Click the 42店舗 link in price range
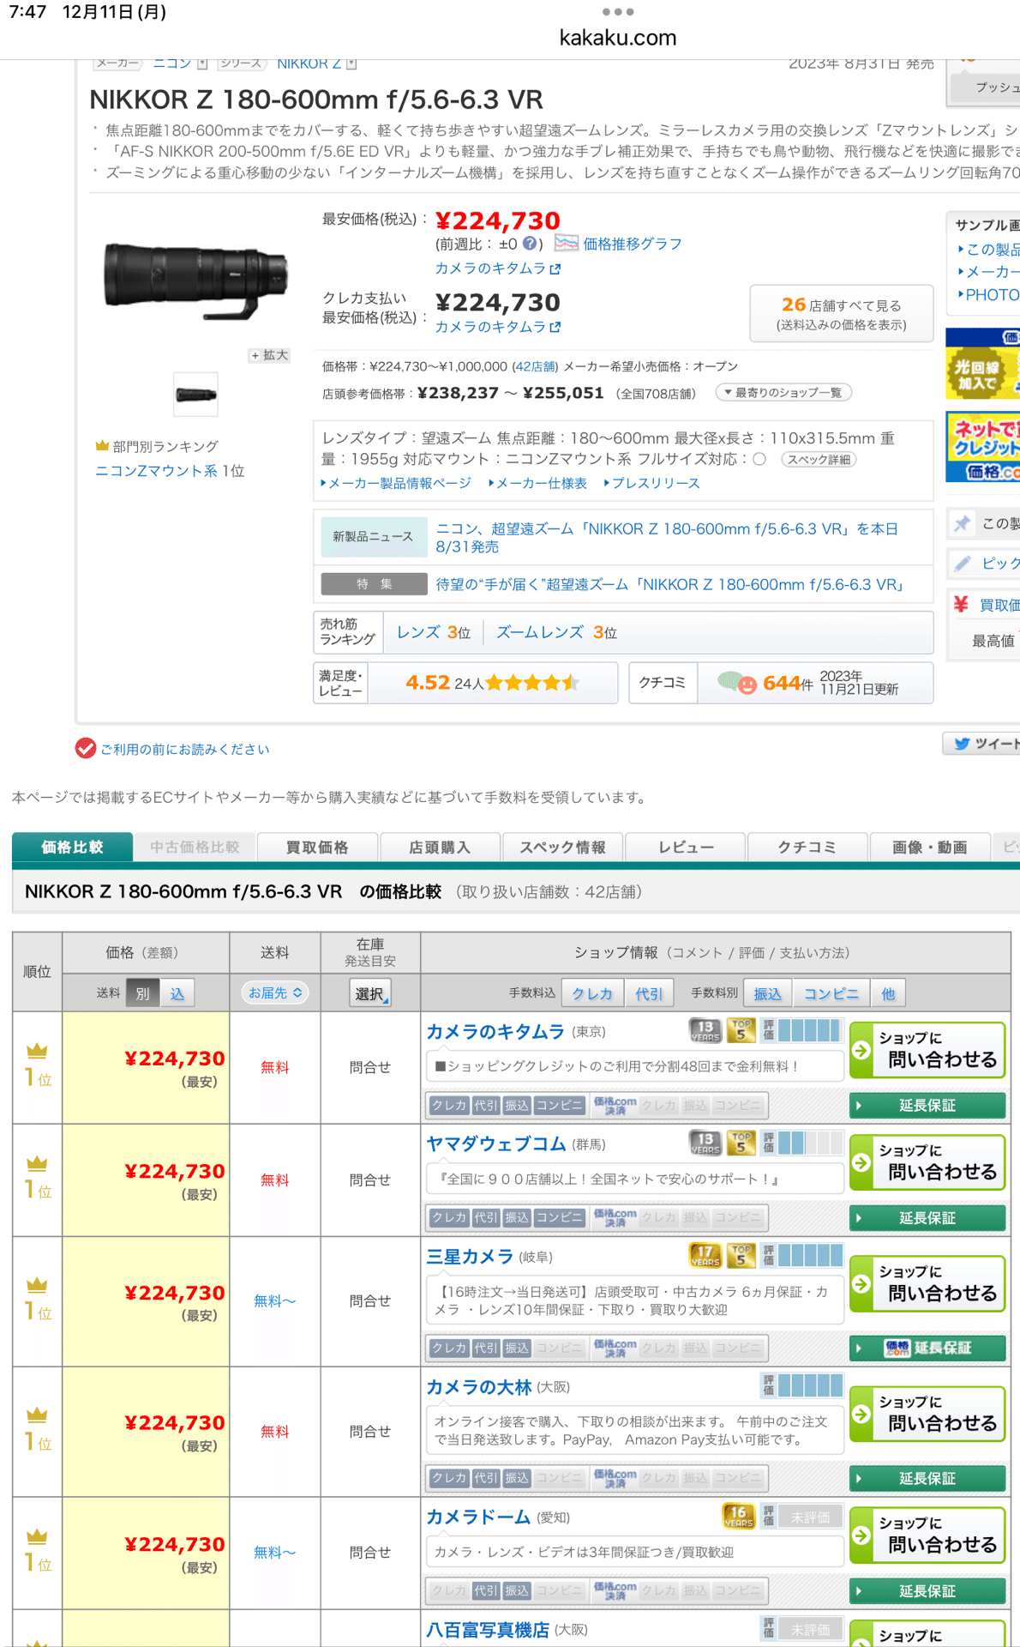The image size is (1020, 1647). tap(535, 366)
